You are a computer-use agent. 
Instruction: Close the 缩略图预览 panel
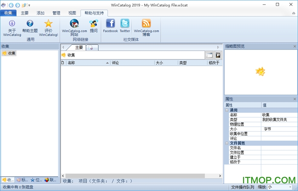point(295,46)
